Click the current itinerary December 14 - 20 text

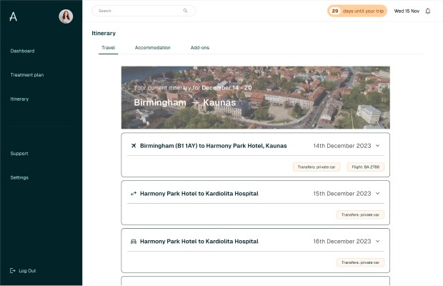tap(193, 88)
